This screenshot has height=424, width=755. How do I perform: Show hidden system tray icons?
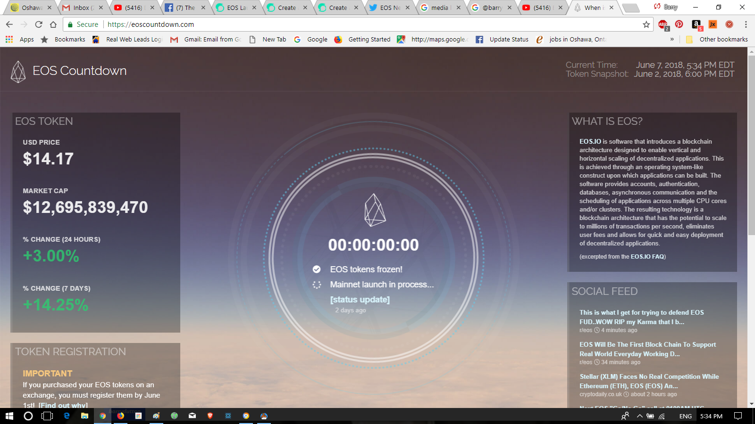click(x=639, y=416)
